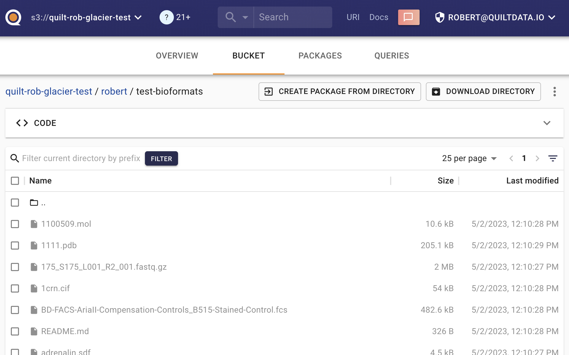Check the box for 1111.pdb
The height and width of the screenshot is (355, 569).
point(15,246)
